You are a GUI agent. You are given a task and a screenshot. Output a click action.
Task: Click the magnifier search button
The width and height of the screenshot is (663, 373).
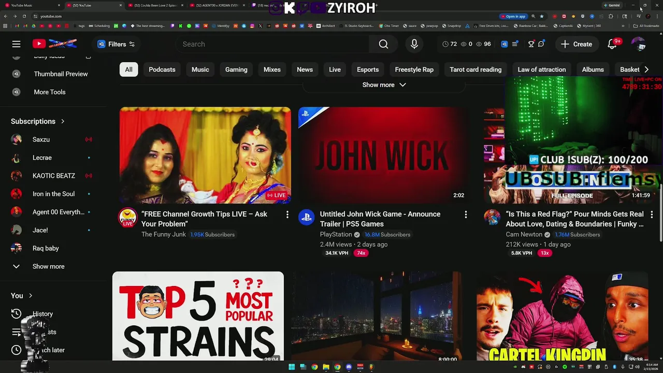(383, 44)
